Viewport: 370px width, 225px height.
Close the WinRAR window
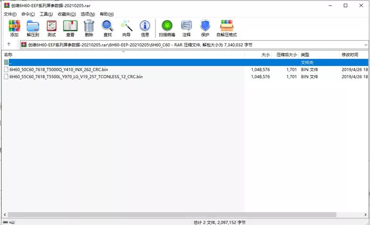pos(361,6)
